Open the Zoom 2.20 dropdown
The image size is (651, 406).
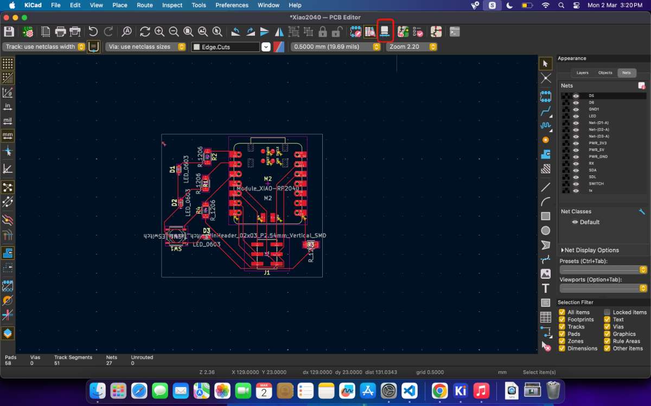(411, 47)
